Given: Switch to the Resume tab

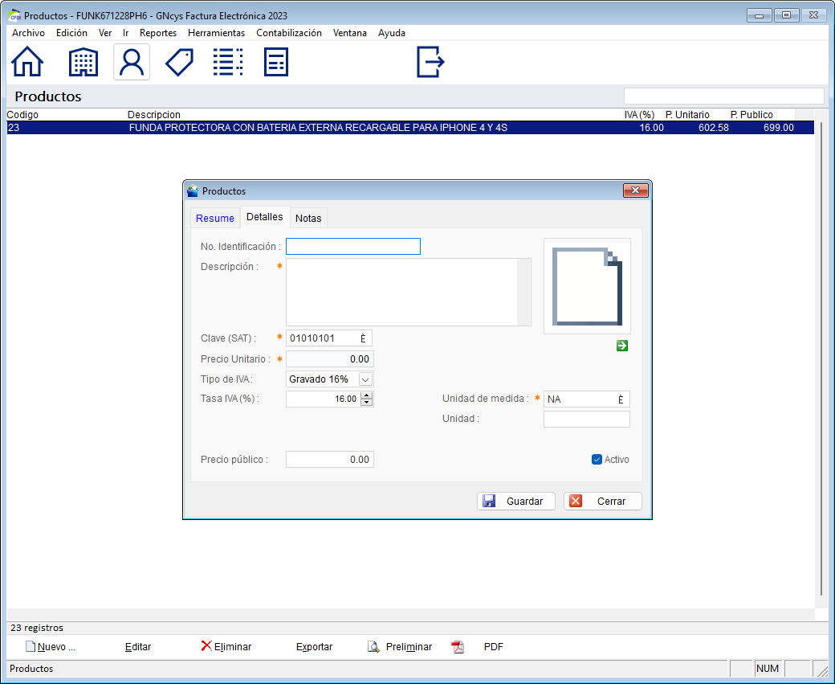Looking at the screenshot, I should tap(215, 218).
